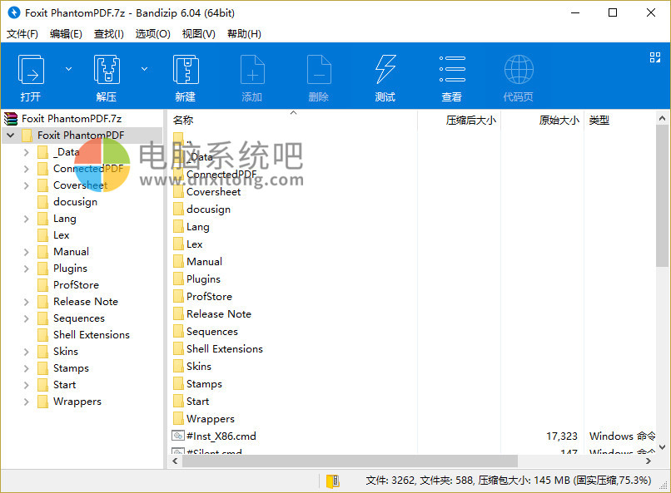
Task: Click the grid layout icon at toolbar right
Action: pyautogui.click(x=654, y=57)
